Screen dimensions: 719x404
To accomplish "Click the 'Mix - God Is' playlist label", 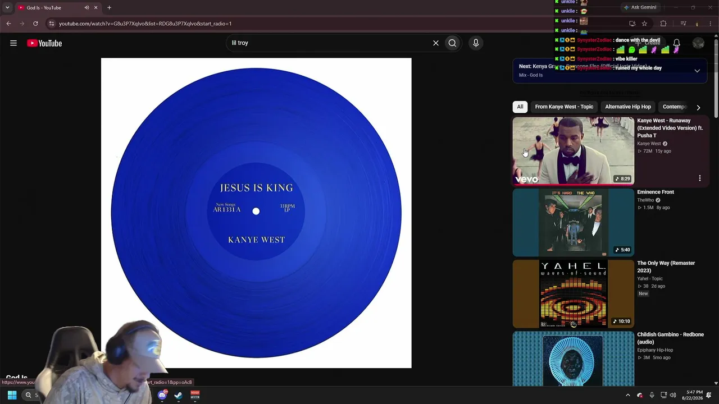I will pyautogui.click(x=531, y=75).
